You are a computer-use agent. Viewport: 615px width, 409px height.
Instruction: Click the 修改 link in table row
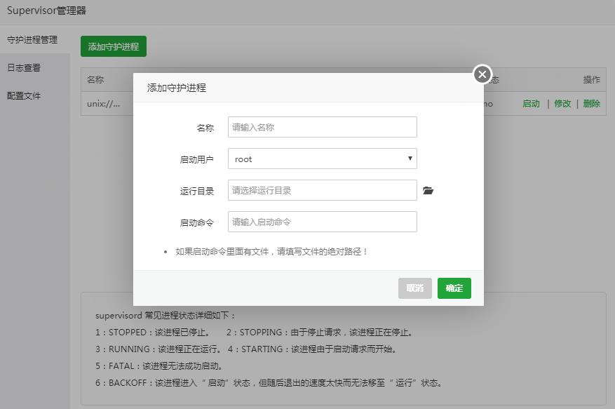[x=562, y=104]
